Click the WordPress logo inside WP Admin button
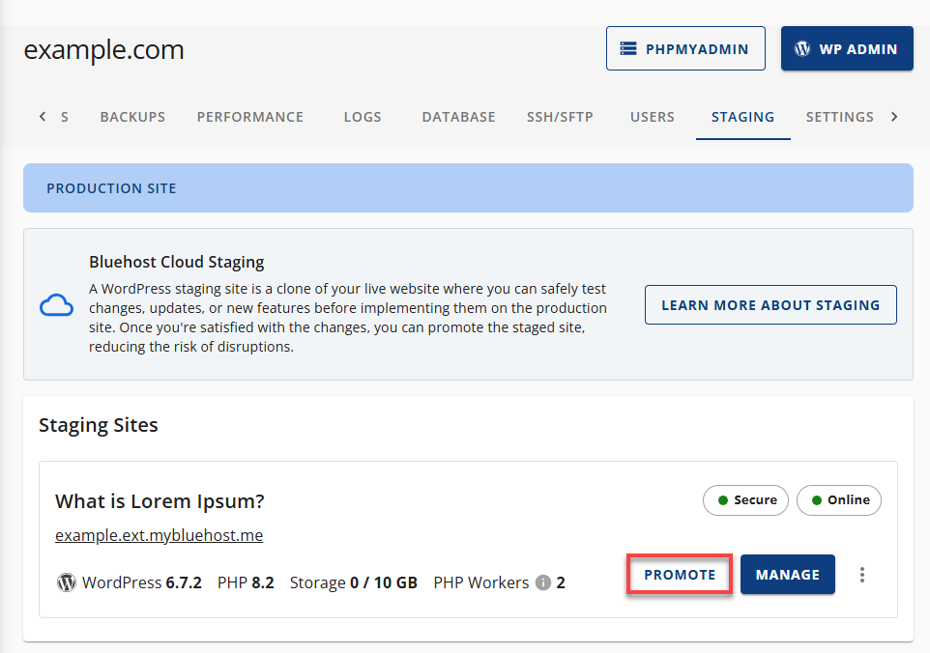 [802, 47]
